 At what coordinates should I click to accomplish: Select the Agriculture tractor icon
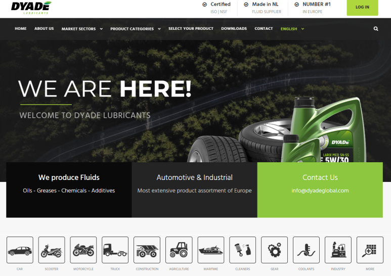coord(179,250)
